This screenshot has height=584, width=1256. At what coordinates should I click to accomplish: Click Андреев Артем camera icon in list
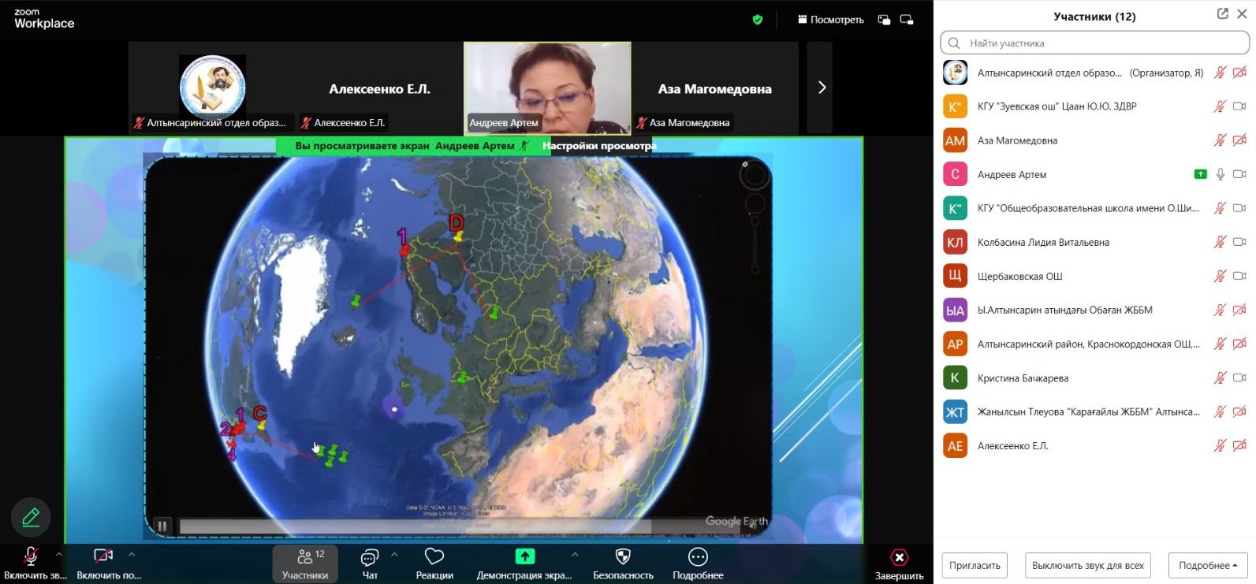point(1239,174)
